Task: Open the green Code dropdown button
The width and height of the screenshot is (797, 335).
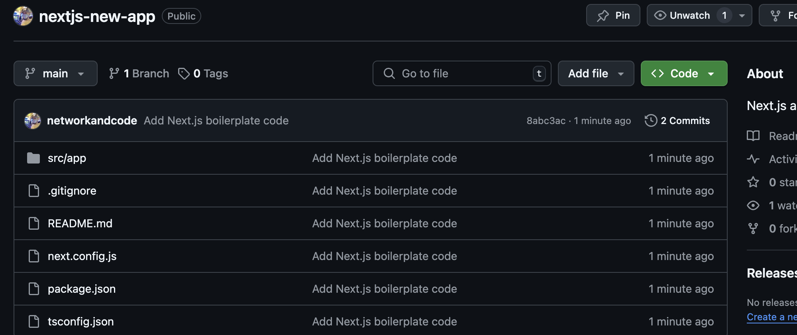Action: pos(684,73)
